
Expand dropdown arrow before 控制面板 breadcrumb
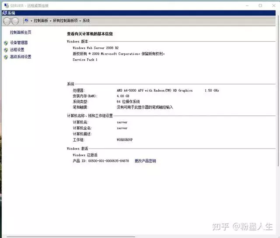[x=31, y=21]
